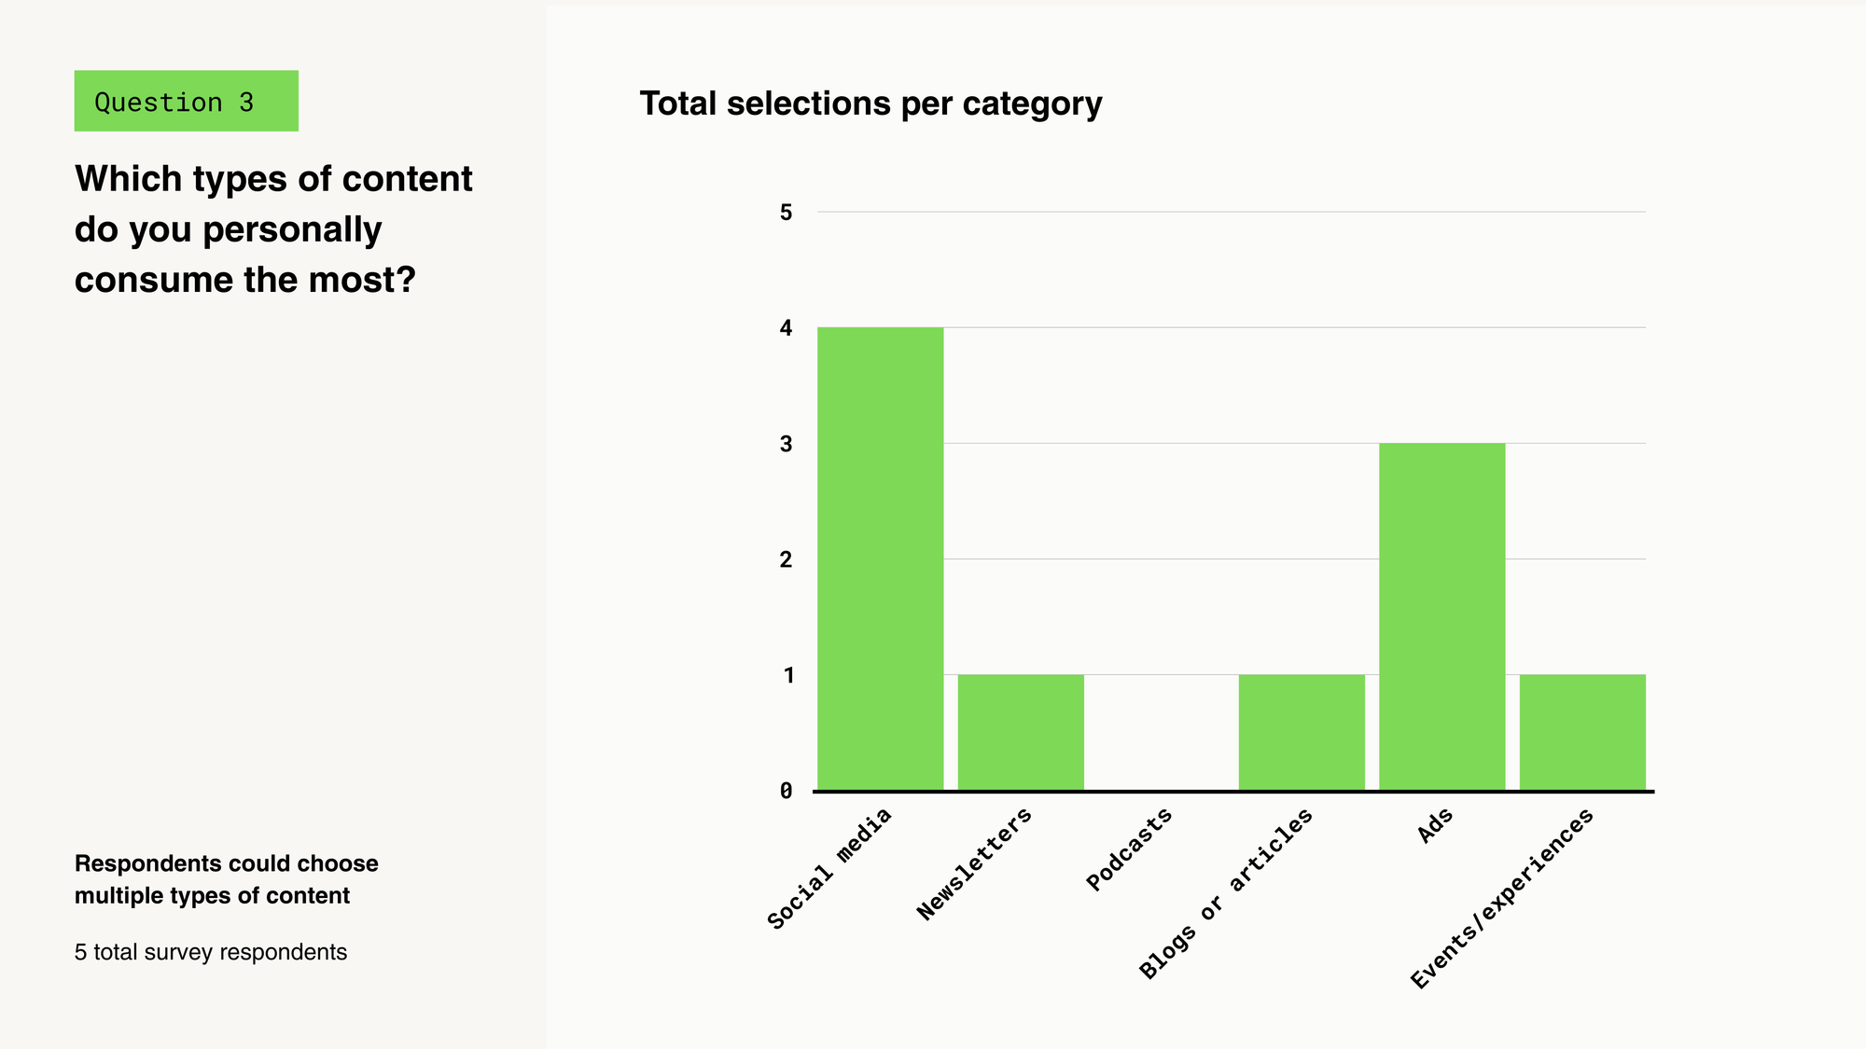Select the 'Blogs or articles' axis label
1866x1049 pixels.
click(1225, 893)
